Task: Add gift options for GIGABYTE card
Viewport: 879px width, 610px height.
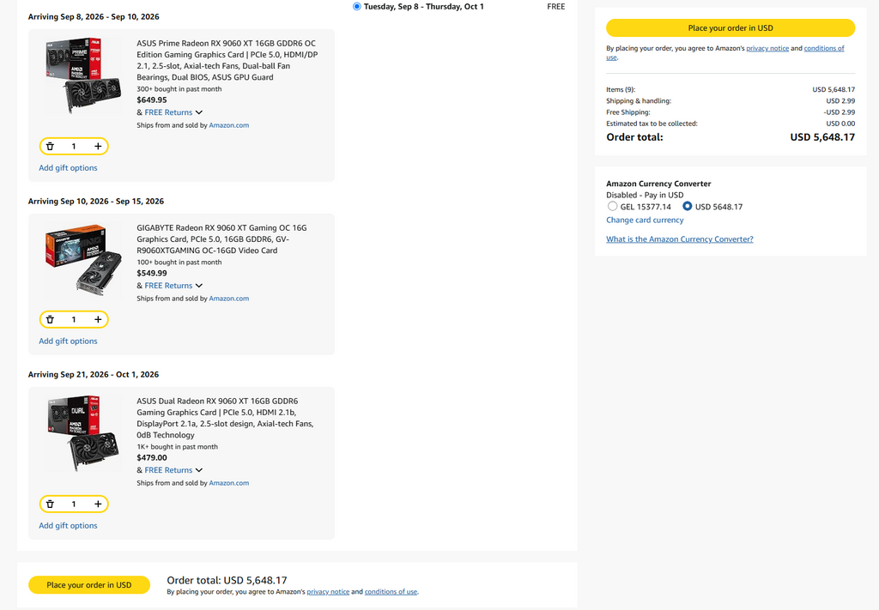Action: pos(68,341)
